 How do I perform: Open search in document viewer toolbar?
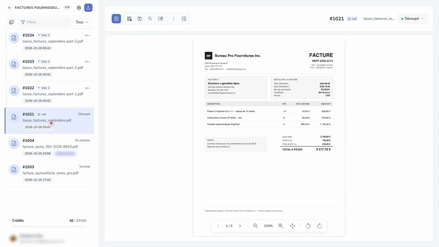tap(150, 19)
